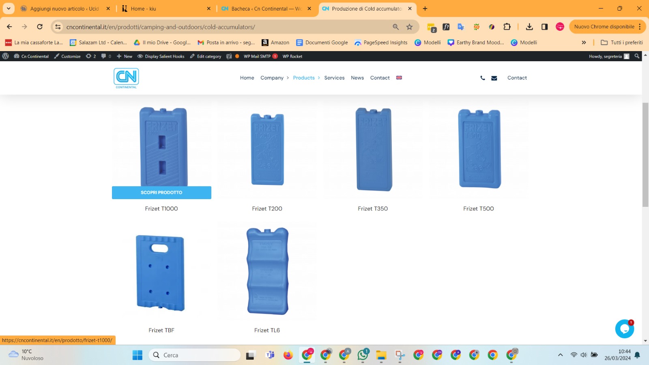
Task: Expand the Products submenu
Action: pos(319,78)
